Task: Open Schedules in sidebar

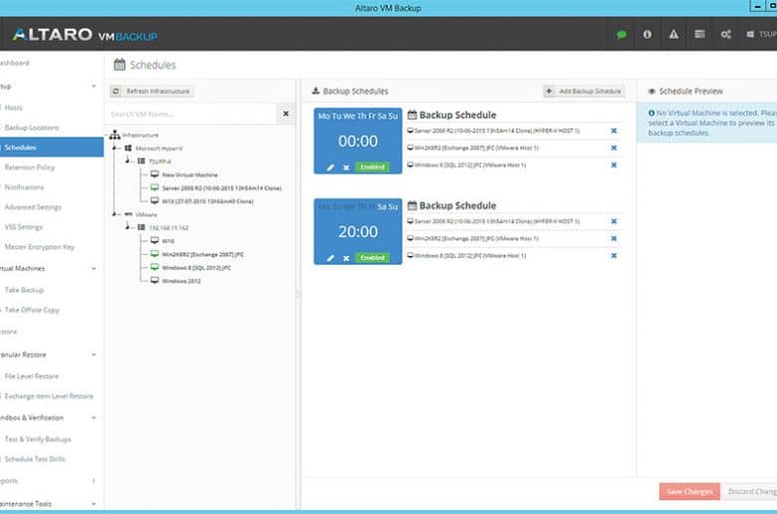Action: (x=52, y=147)
